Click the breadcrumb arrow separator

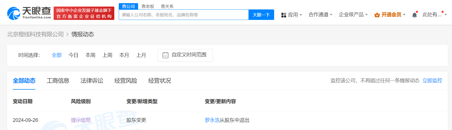67,34
